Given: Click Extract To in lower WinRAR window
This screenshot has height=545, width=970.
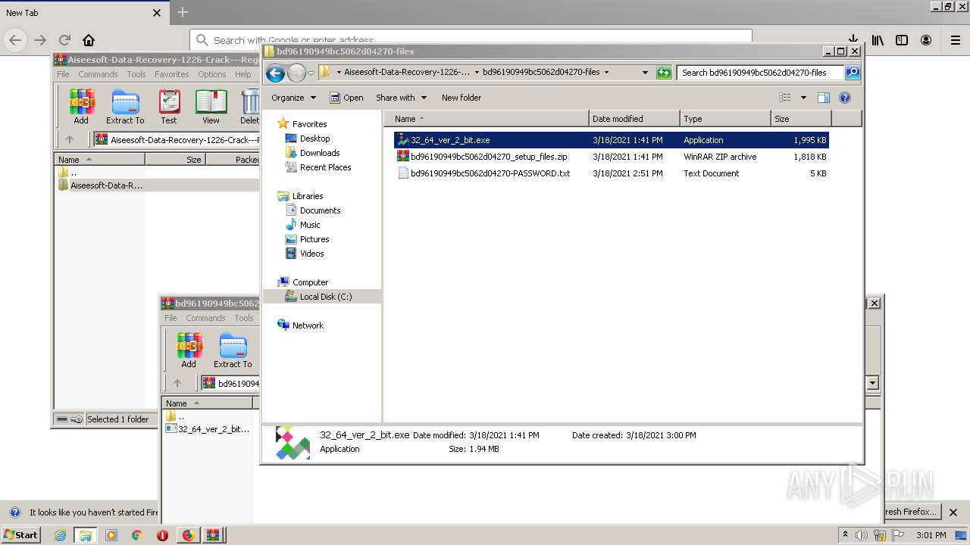Looking at the screenshot, I should point(233,350).
